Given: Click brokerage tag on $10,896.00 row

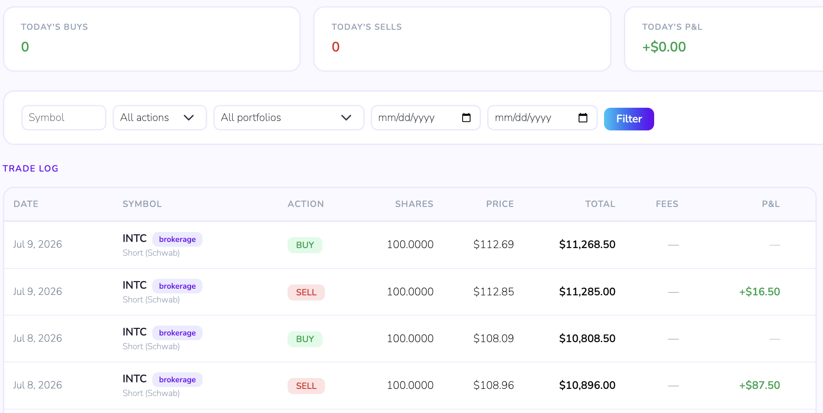Looking at the screenshot, I should tap(177, 379).
